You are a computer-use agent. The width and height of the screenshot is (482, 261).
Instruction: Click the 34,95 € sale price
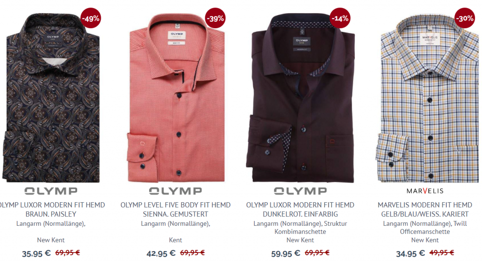pos(410,253)
